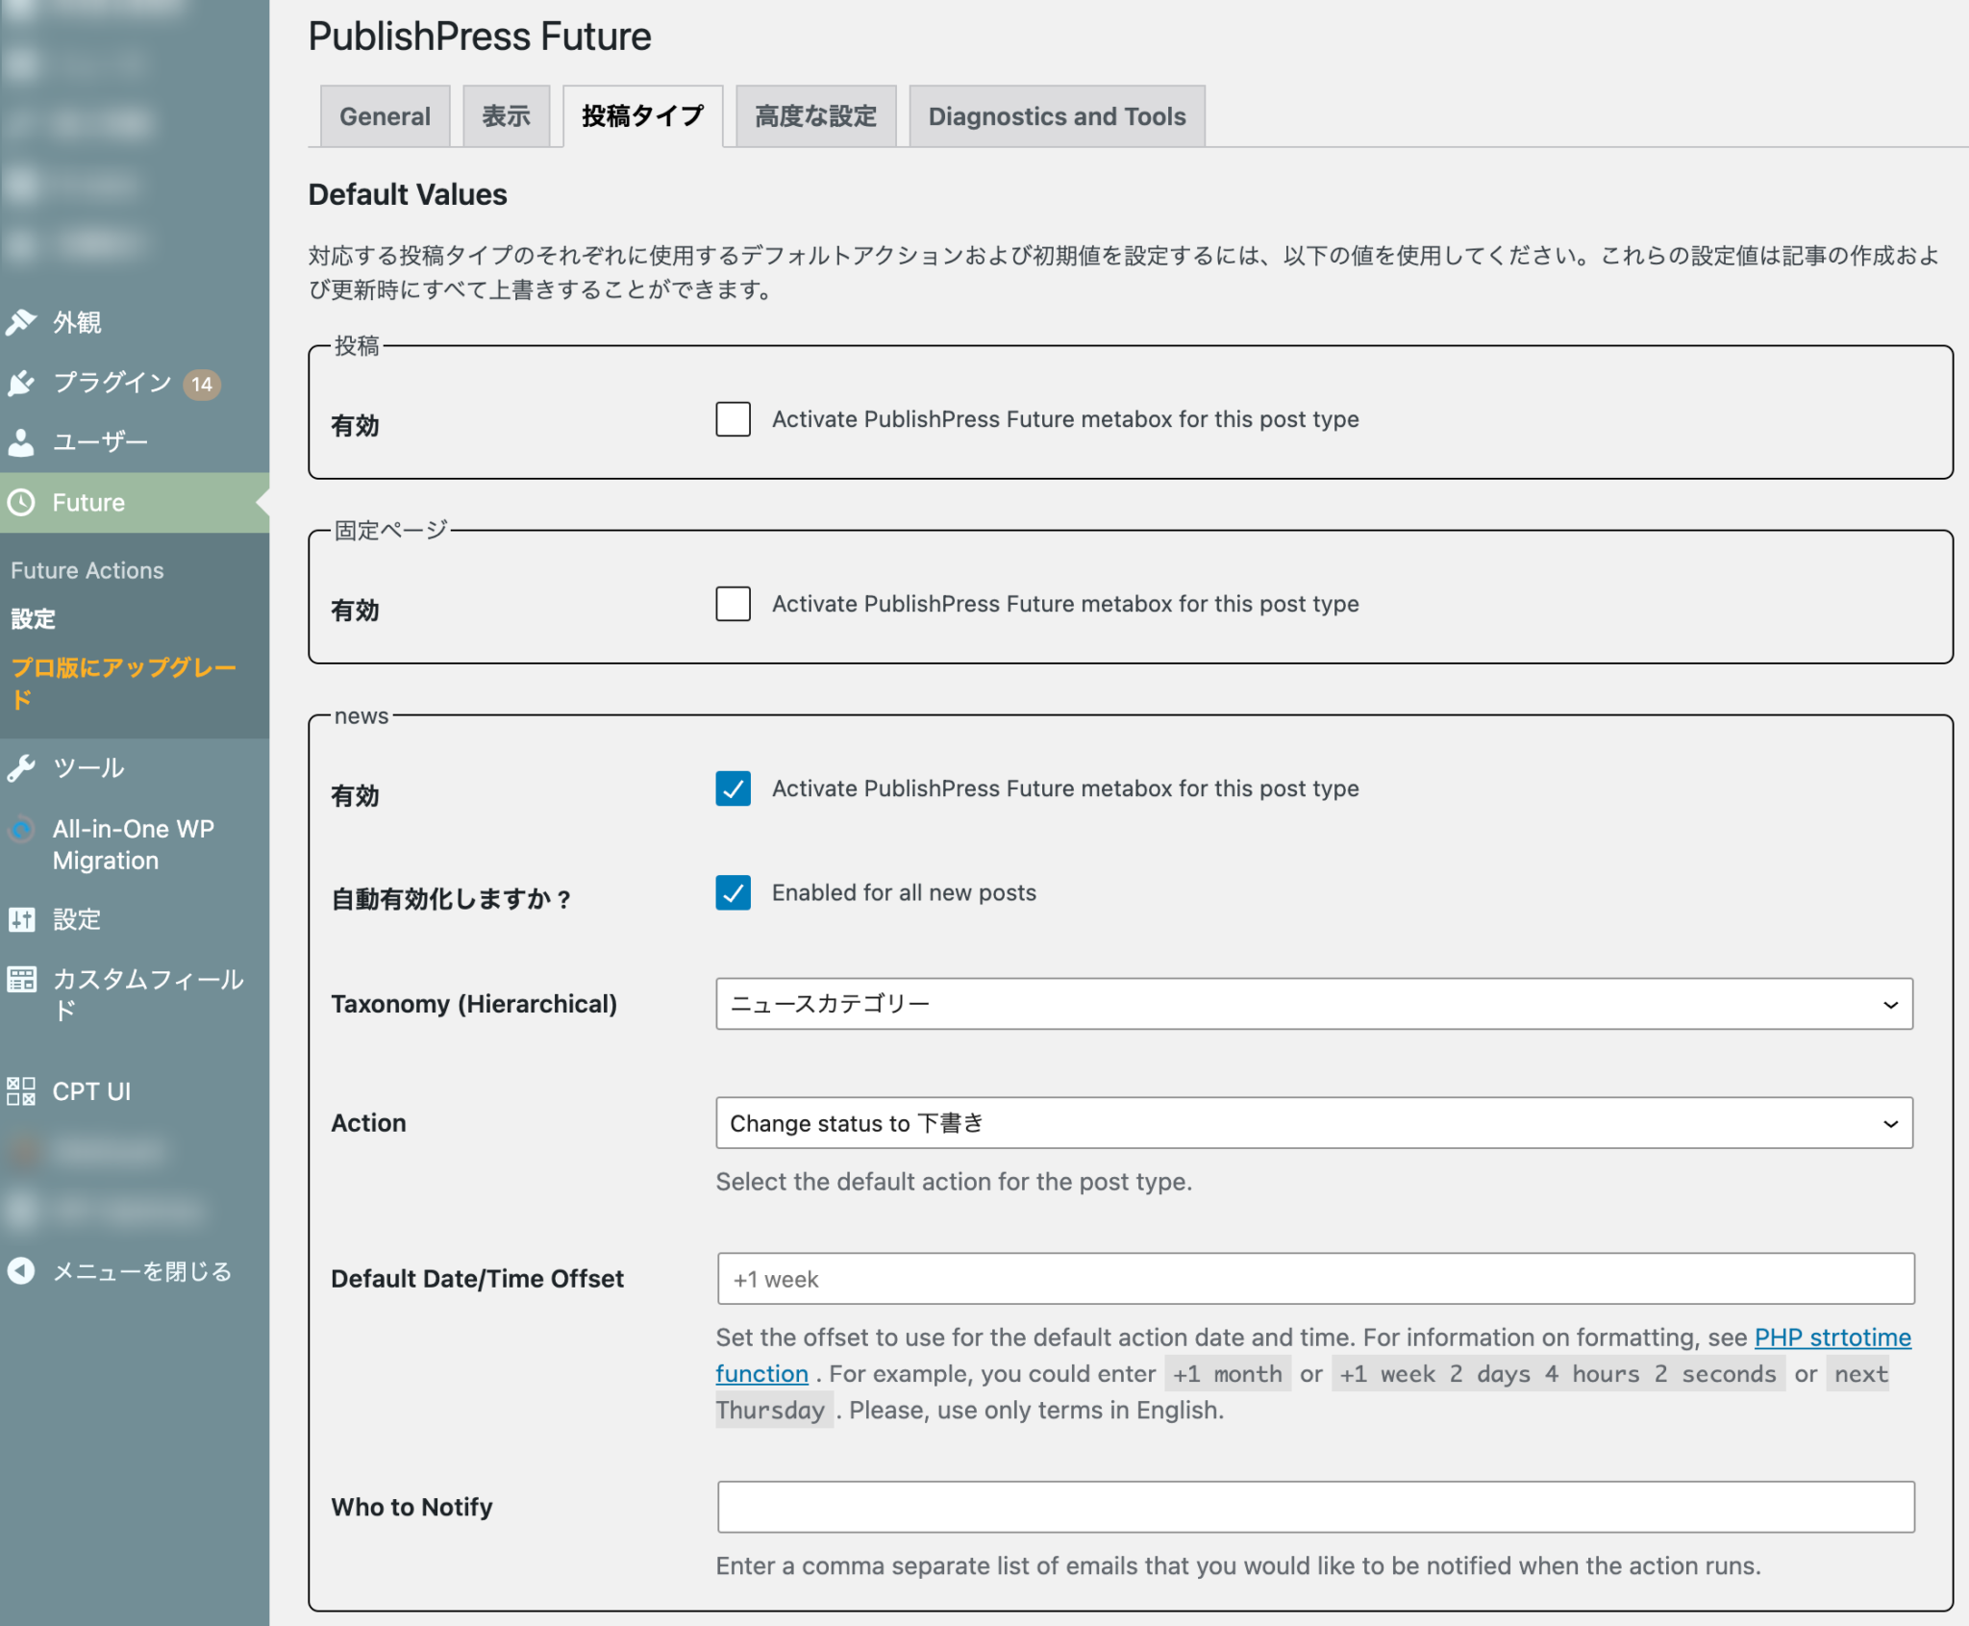This screenshot has width=1969, height=1626.
Task: Click the All-in-One WP Migration icon
Action: click(x=21, y=829)
